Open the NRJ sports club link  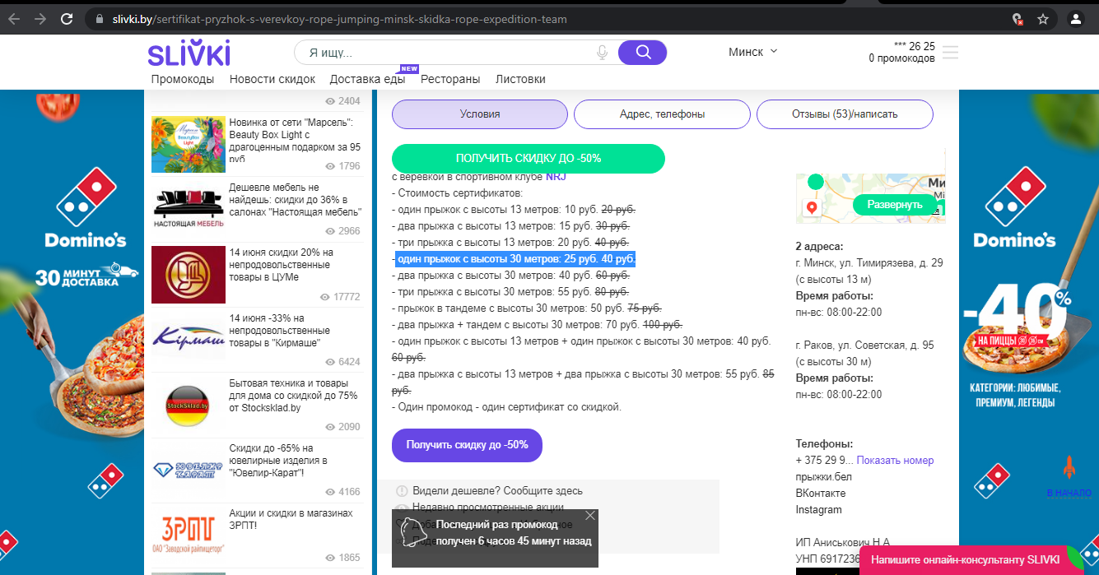tap(556, 177)
